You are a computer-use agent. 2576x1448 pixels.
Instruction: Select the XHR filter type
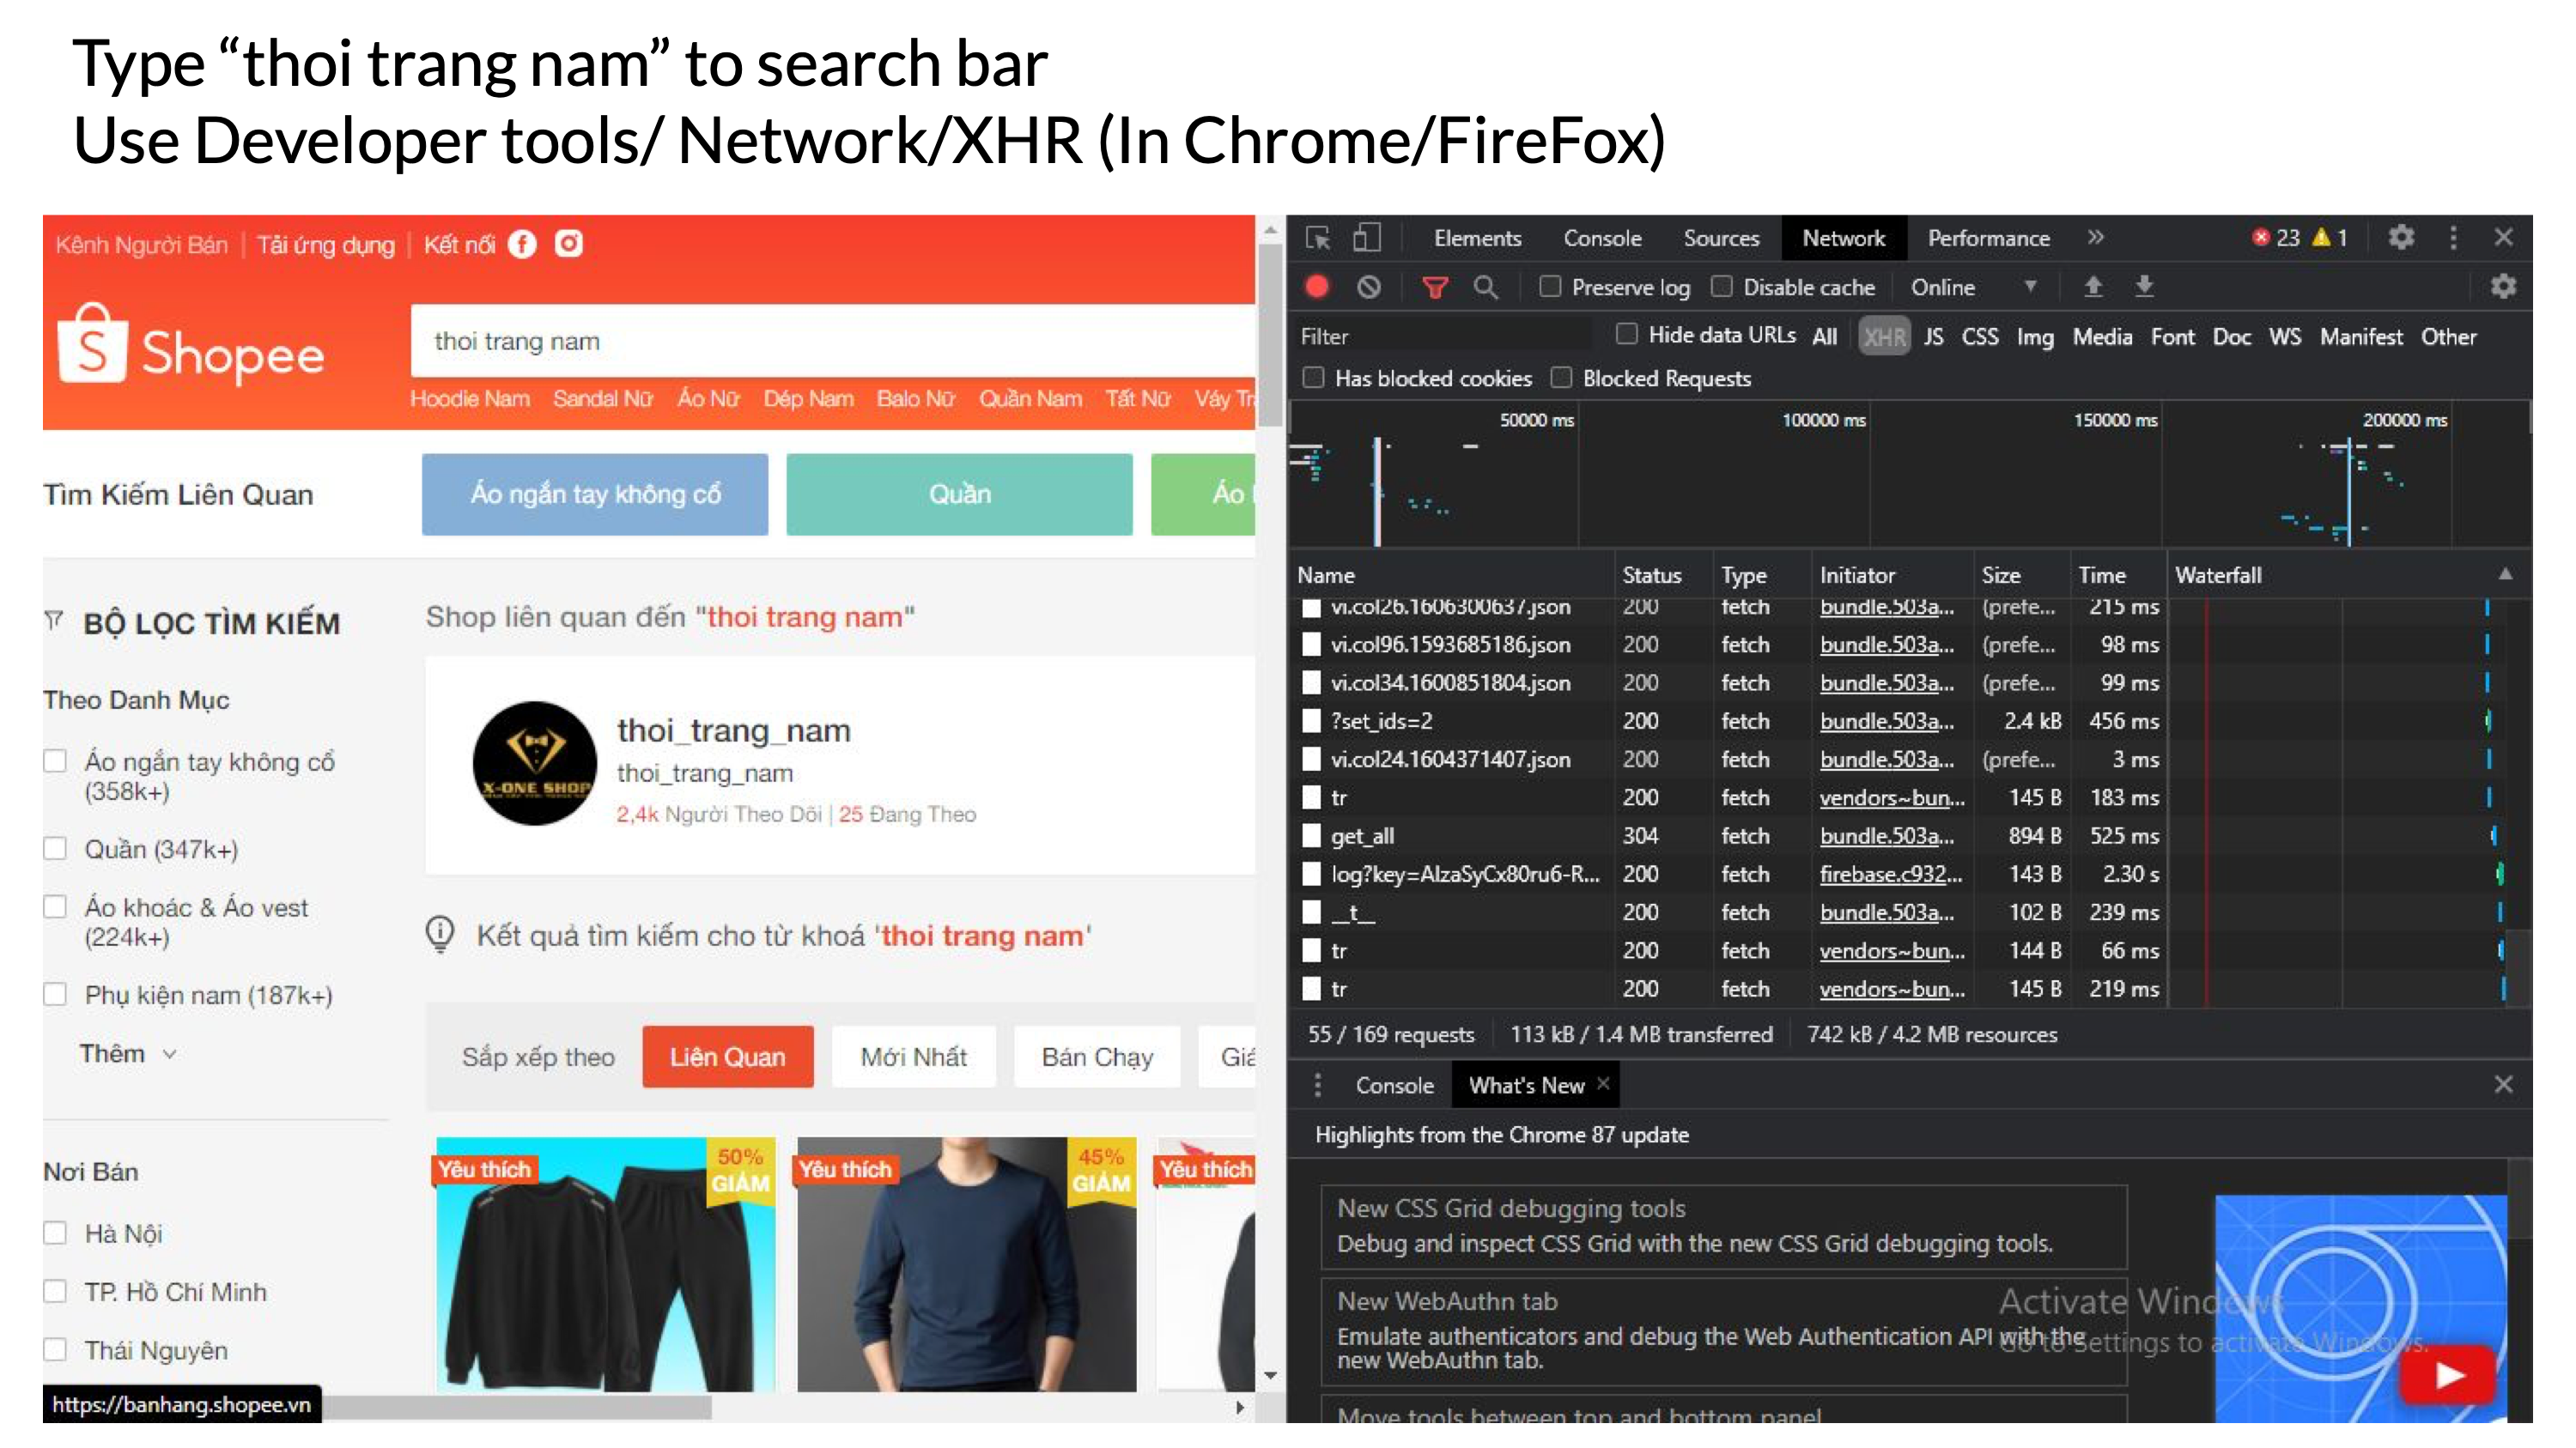click(x=1883, y=336)
